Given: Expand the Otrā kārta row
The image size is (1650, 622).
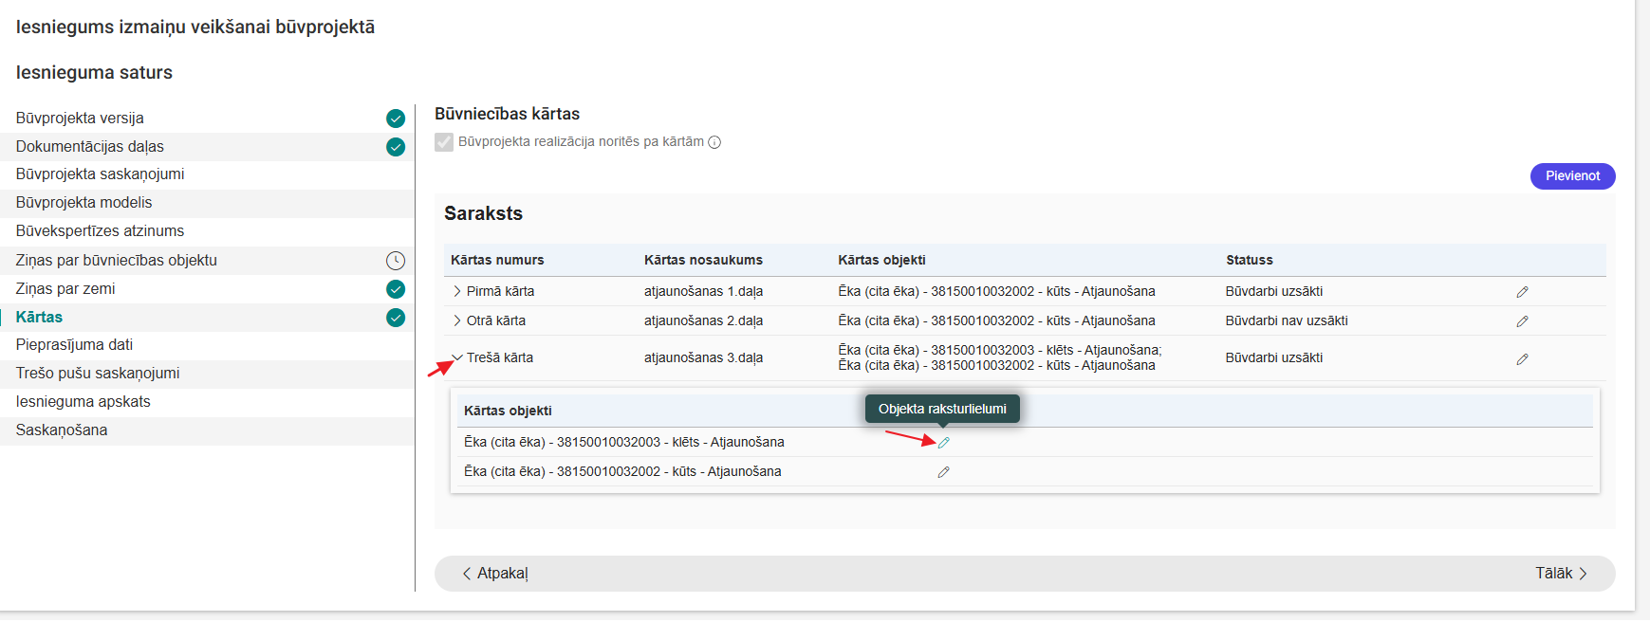Looking at the screenshot, I should click(457, 320).
